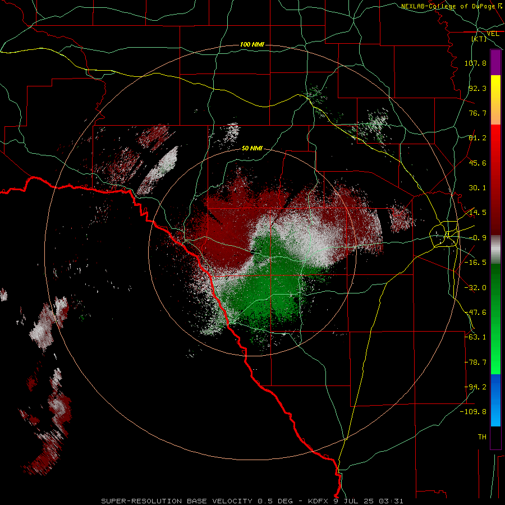The width and height of the screenshot is (505, 505).
Task: Click the 92.3 velocity scale value
Action: [478, 88]
